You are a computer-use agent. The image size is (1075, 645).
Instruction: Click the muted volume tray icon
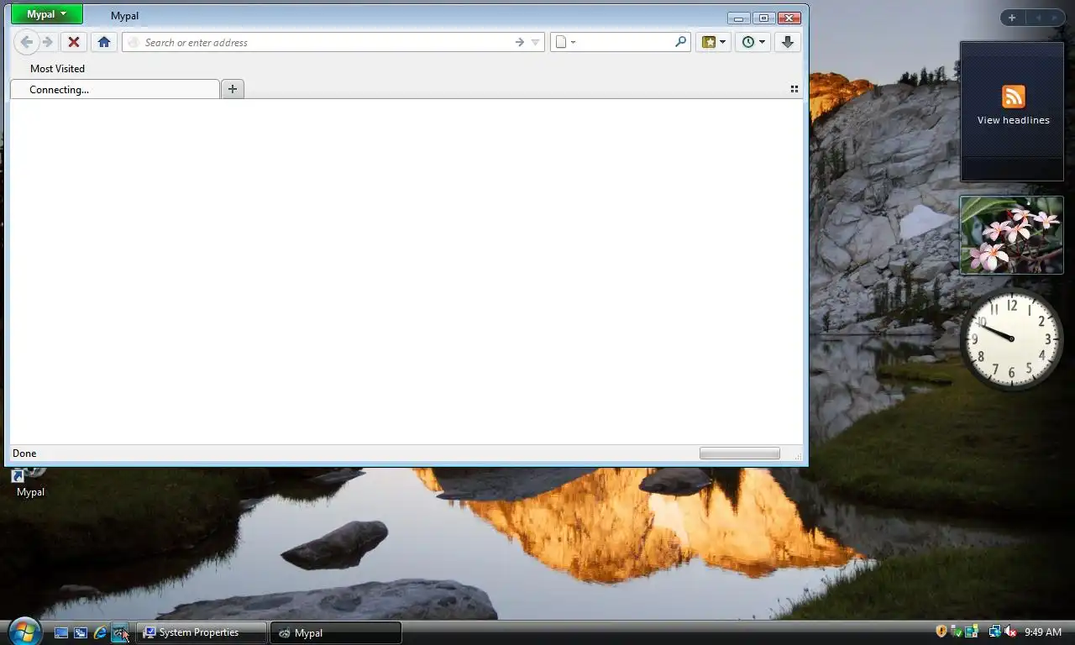coord(1010,632)
